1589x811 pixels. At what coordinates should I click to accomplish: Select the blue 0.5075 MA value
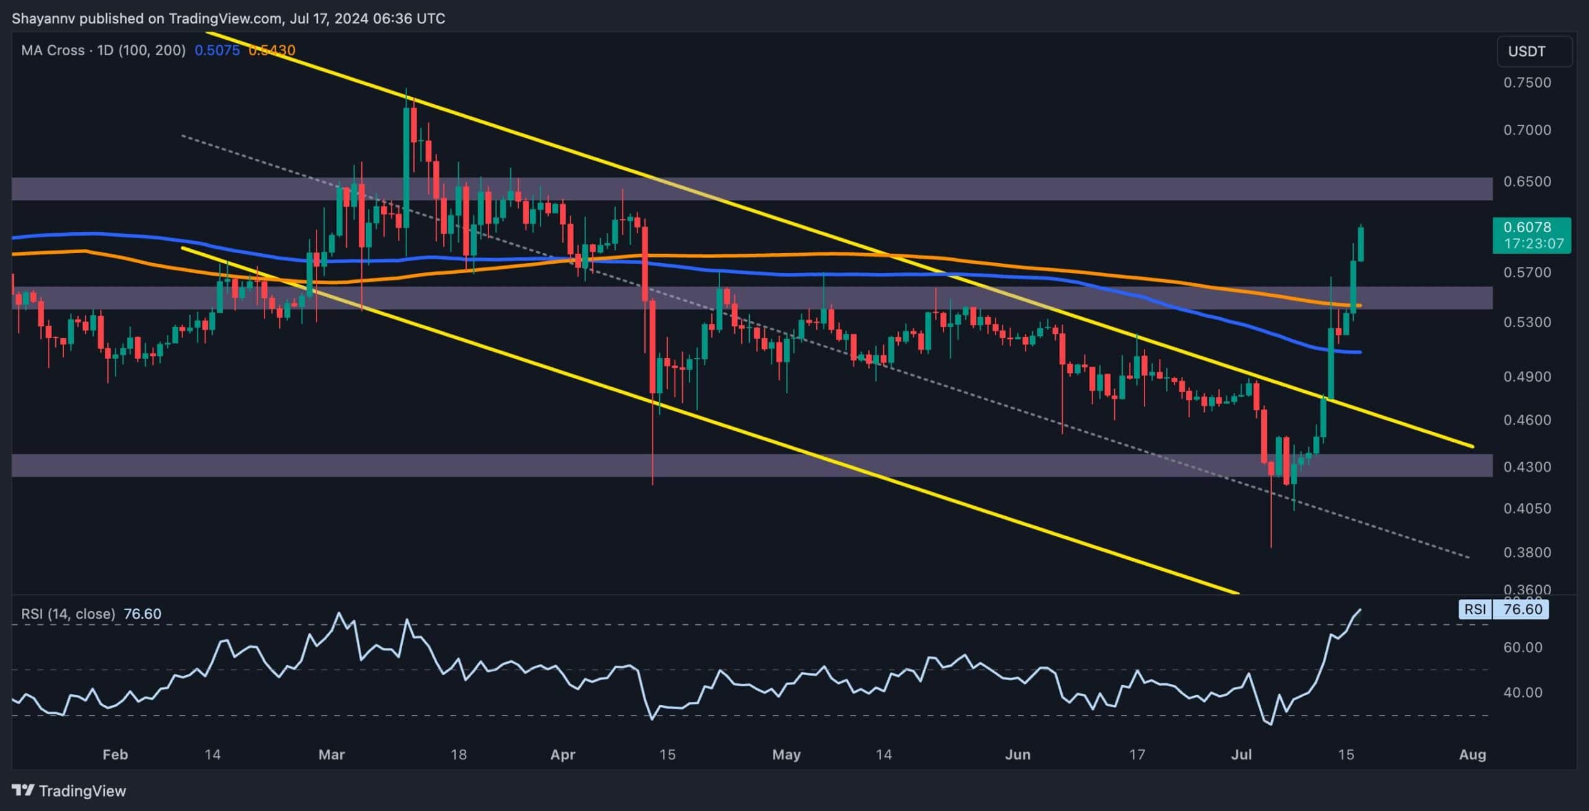tap(217, 50)
